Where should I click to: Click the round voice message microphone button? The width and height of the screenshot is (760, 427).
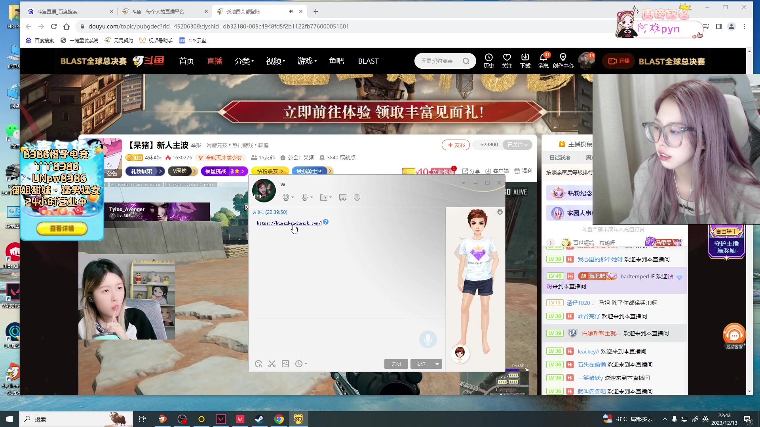pyautogui.click(x=428, y=339)
